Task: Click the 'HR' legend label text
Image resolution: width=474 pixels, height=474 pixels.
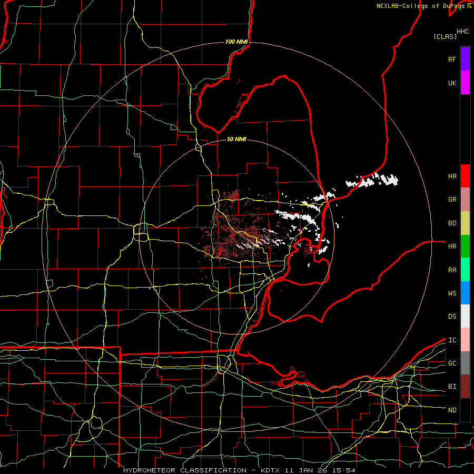Action: pyautogui.click(x=452, y=246)
